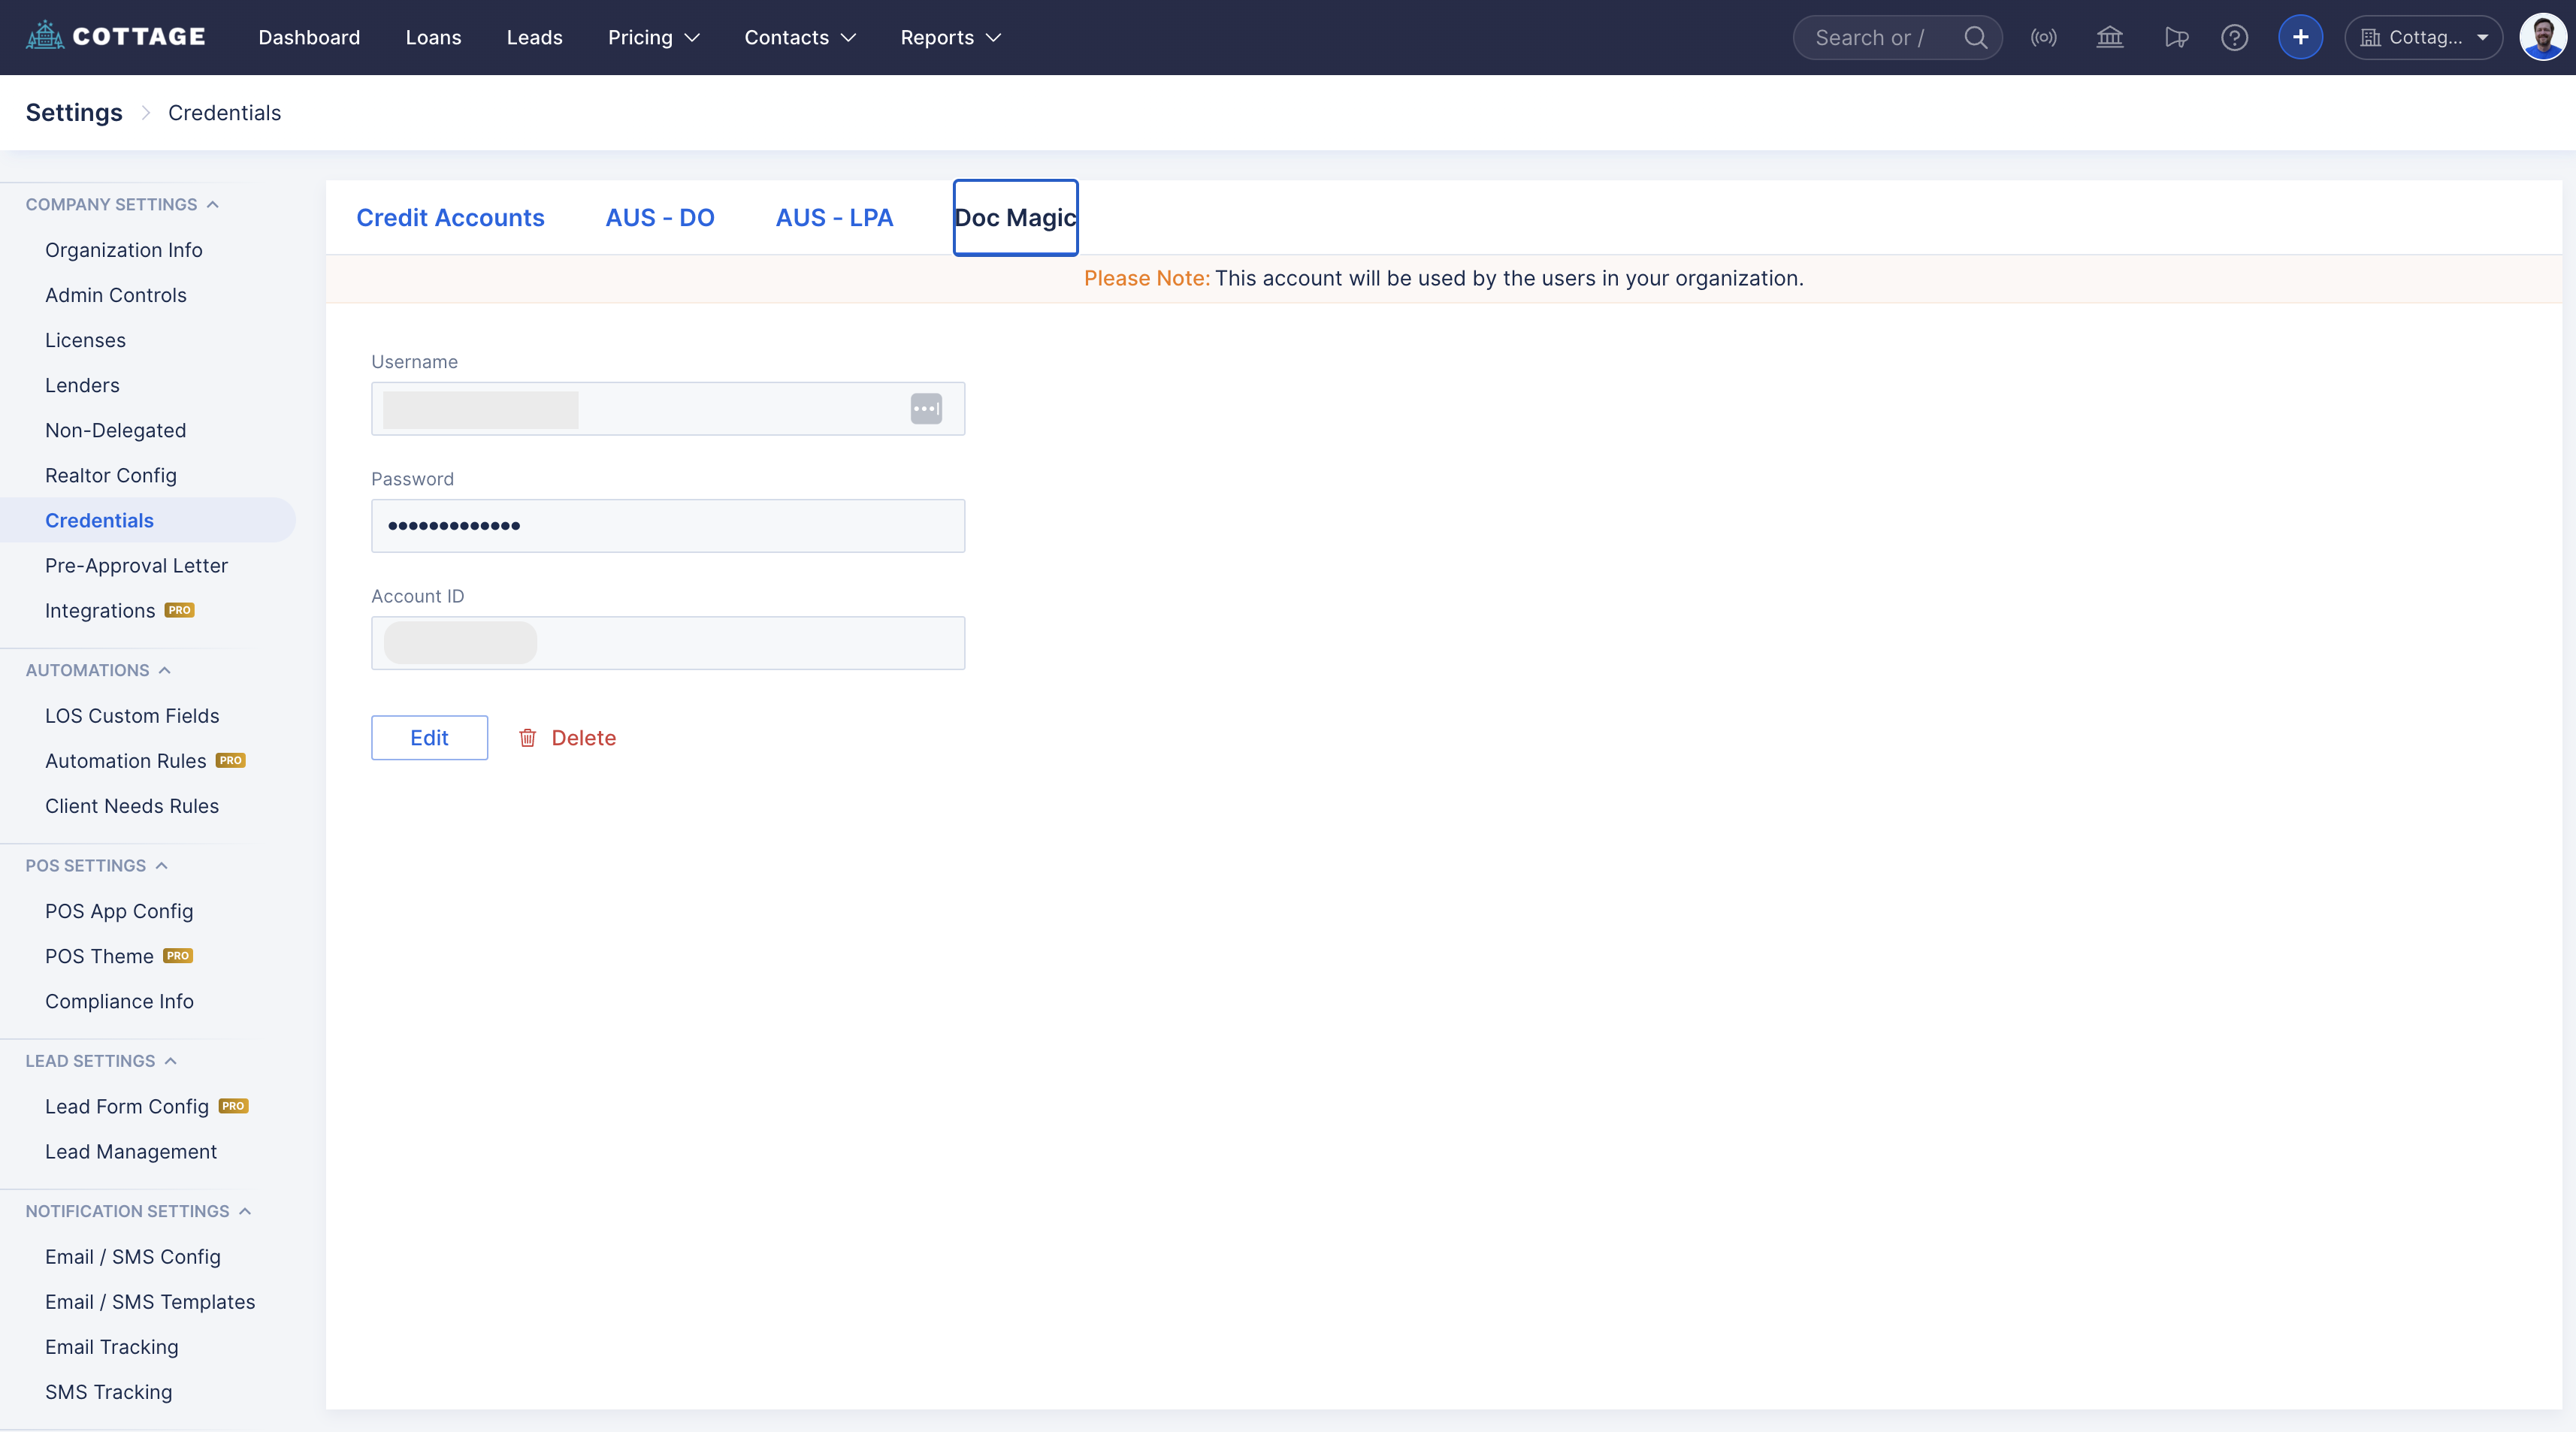This screenshot has height=1432, width=2576.
Task: Switch to the AUS - LPA tab
Action: (834, 218)
